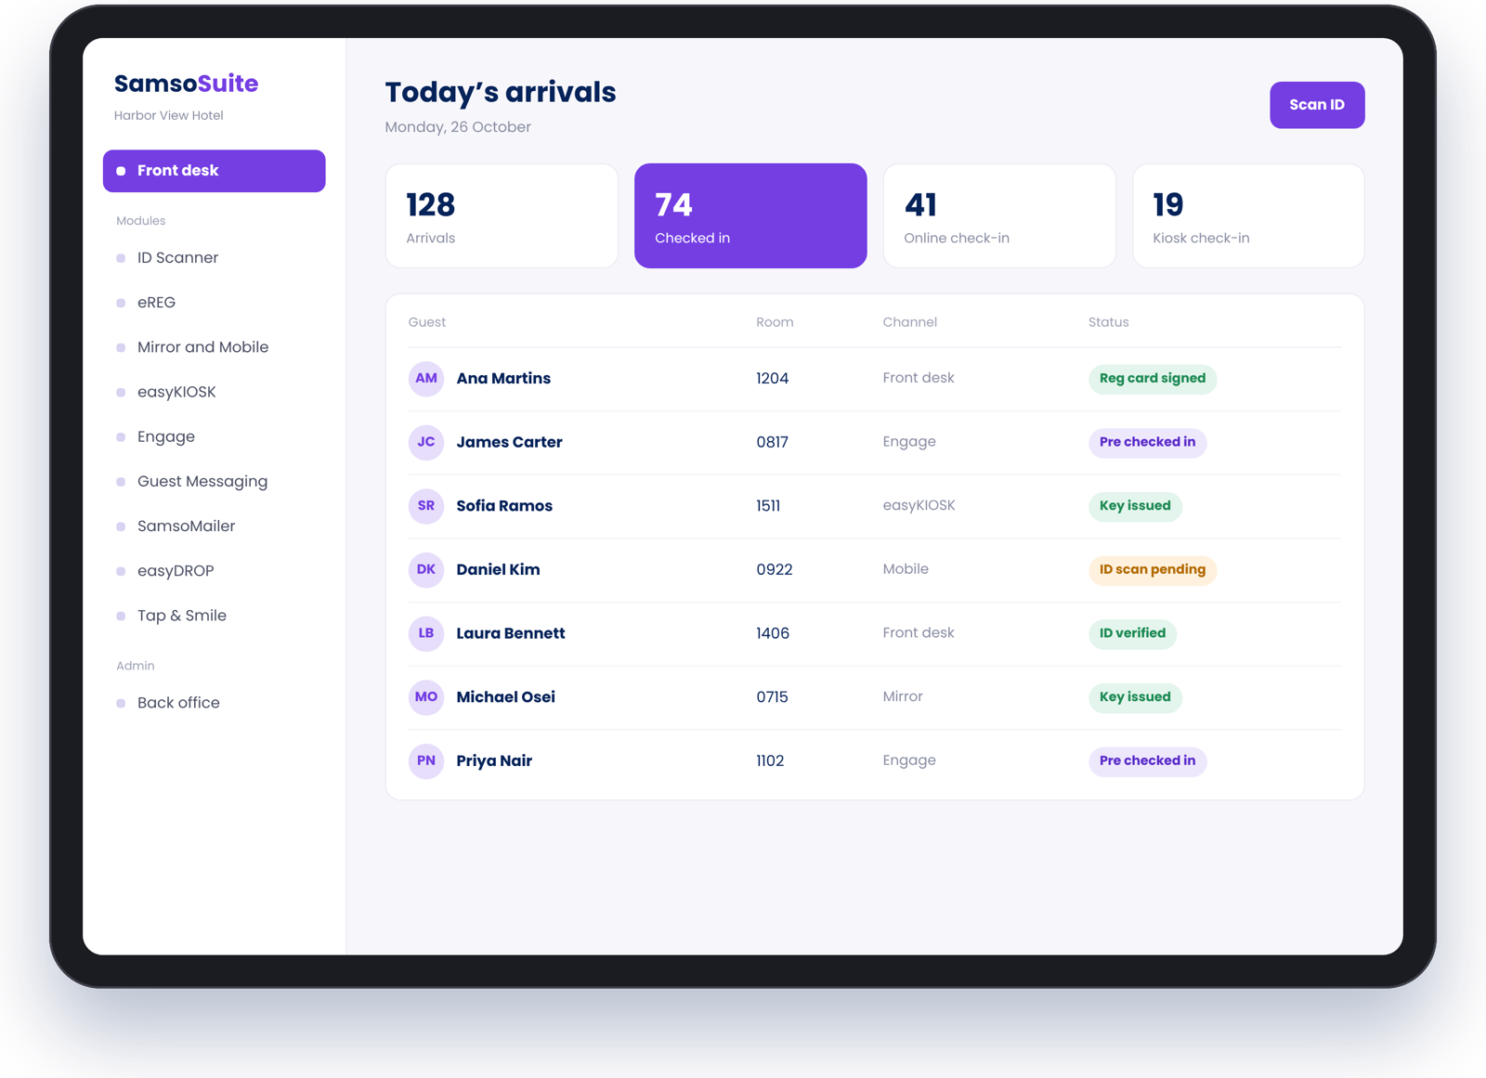Open guest Laura Bennett
Screen dimensions: 1486x1078
pyautogui.click(x=511, y=633)
